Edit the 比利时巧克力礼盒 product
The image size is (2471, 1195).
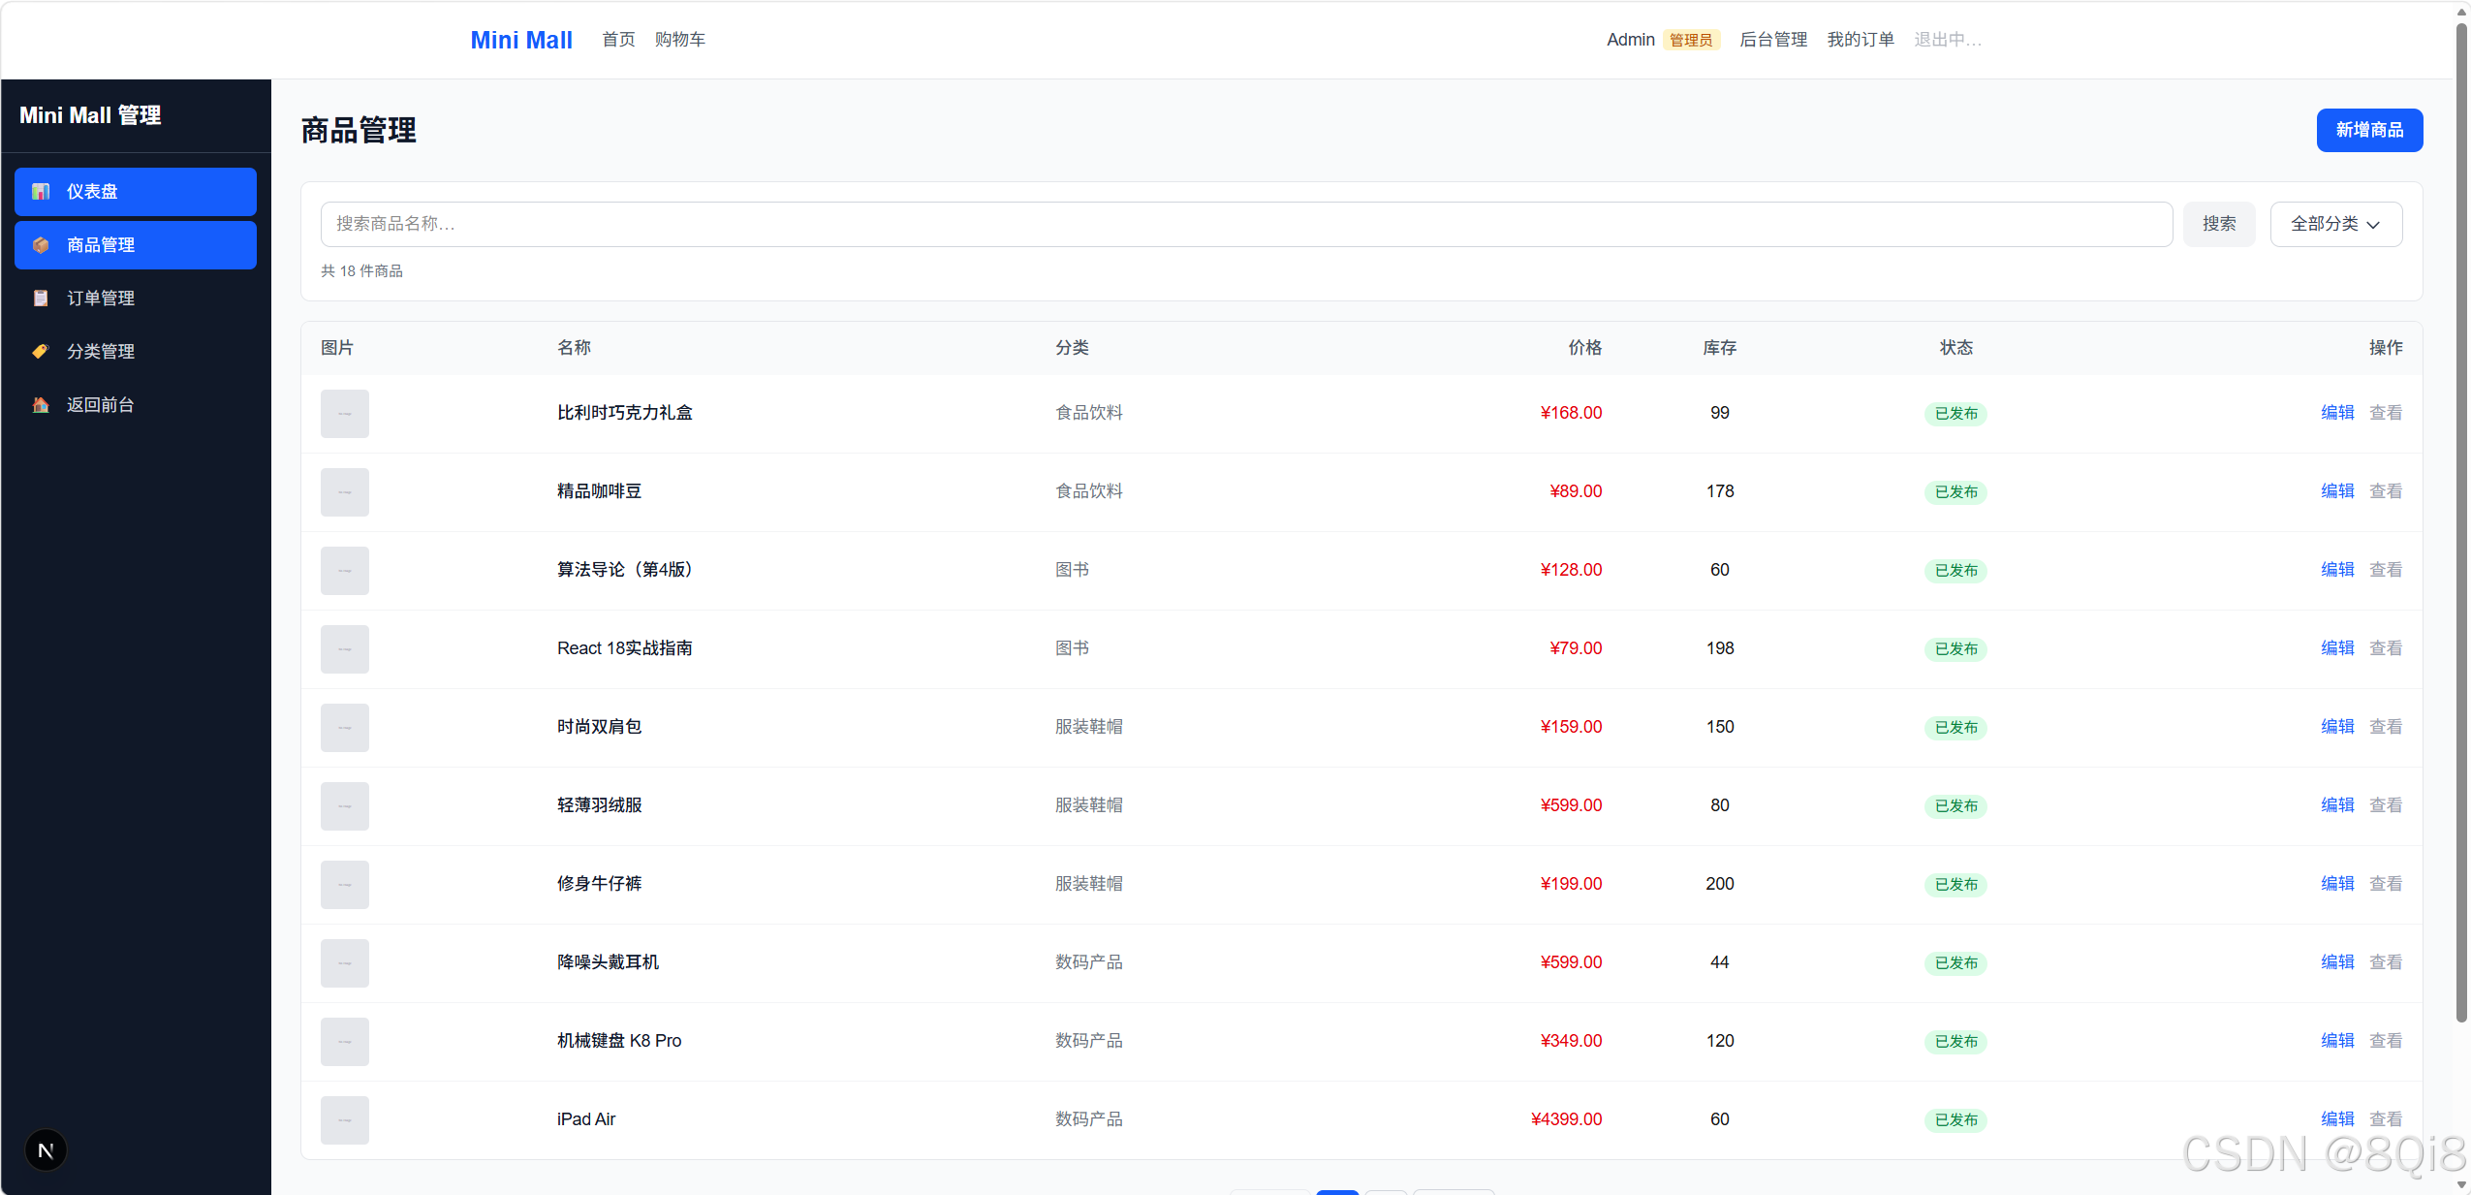[x=2337, y=413]
